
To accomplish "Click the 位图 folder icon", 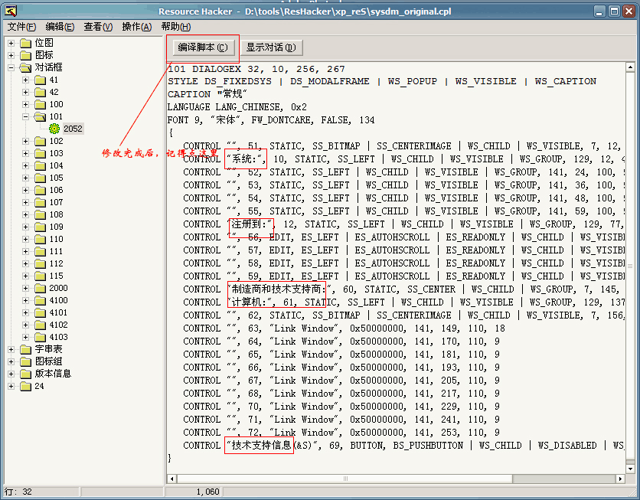I will tap(26, 43).
